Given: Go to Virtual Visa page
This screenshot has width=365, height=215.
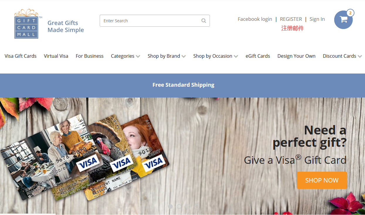Looking at the screenshot, I should [56, 56].
